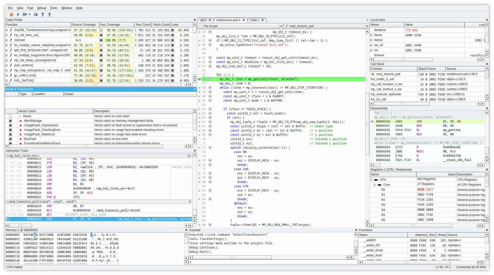Enable the Reset vector catch checkbox

(10, 116)
